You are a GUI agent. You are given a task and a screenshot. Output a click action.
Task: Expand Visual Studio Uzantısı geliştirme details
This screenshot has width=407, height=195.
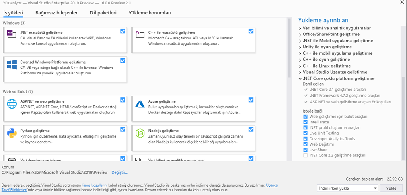[300, 72]
